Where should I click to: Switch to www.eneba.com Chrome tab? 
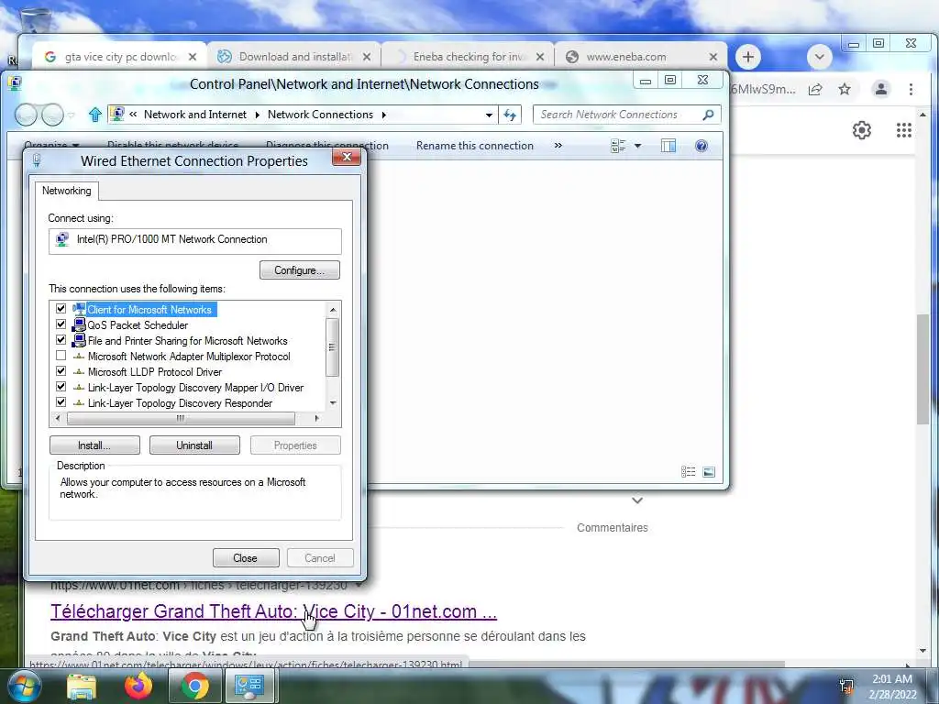(641, 57)
